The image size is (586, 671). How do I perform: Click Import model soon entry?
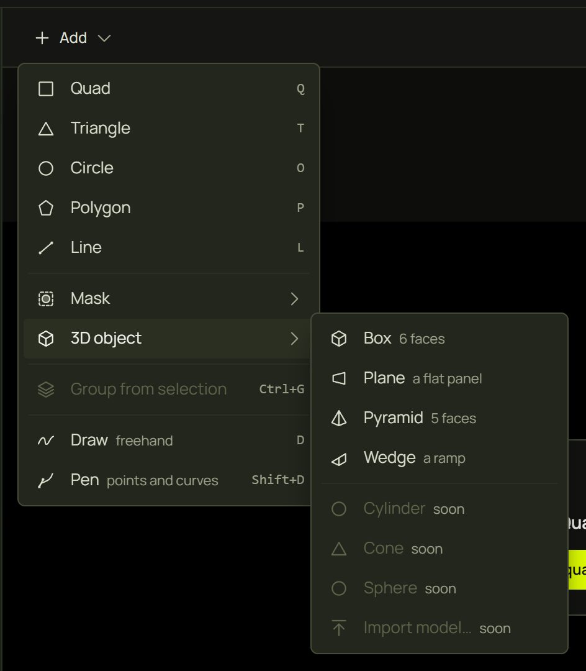(439, 628)
